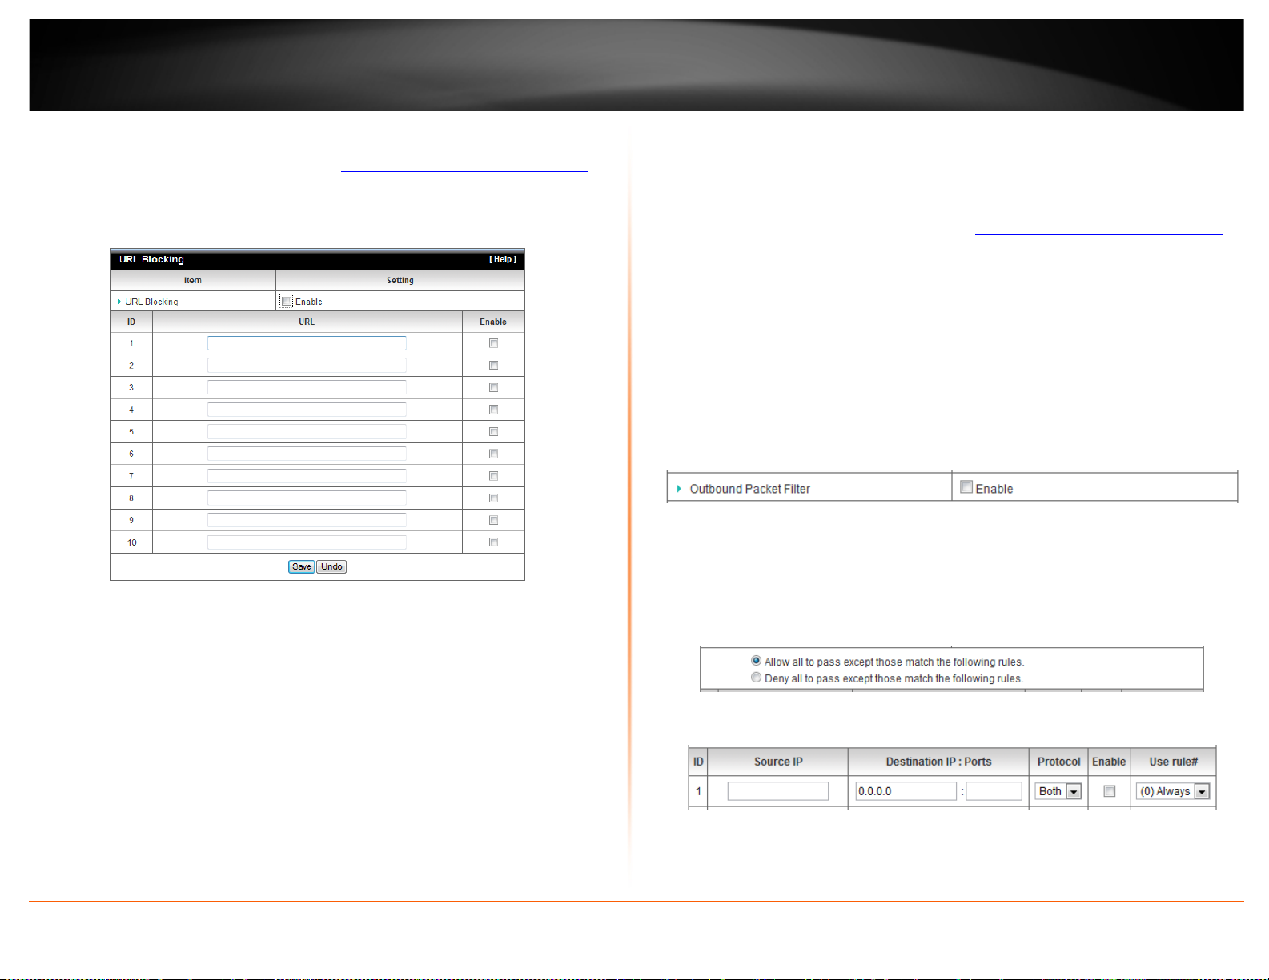Image resolution: width=1269 pixels, height=980 pixels.
Task: Tick the Enable checkbox for URL row 4
Action: coord(493,410)
